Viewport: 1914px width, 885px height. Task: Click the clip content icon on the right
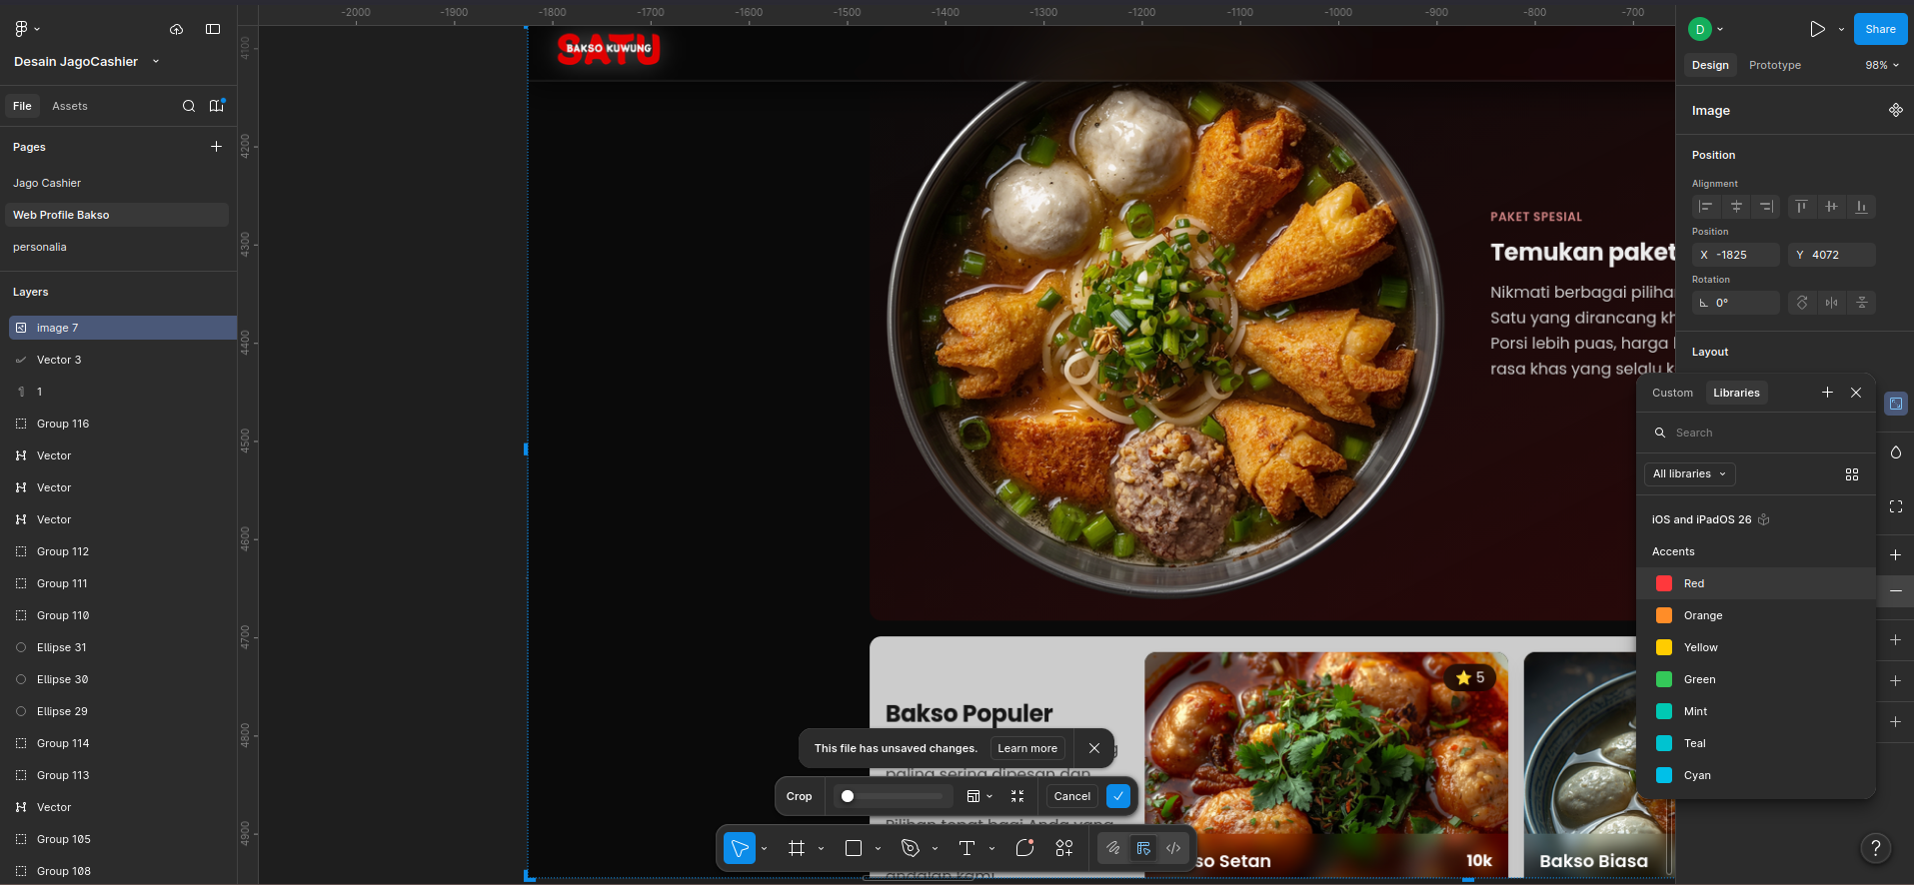coord(1896,404)
